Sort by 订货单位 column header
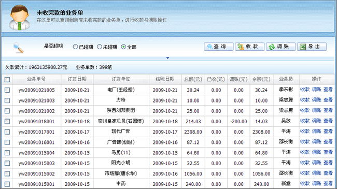Viewport: 337px width, 189px height. (121, 79)
